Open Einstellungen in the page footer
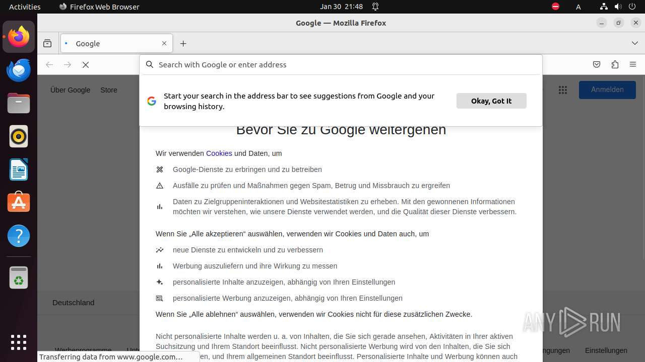645x362 pixels. tap(606, 350)
